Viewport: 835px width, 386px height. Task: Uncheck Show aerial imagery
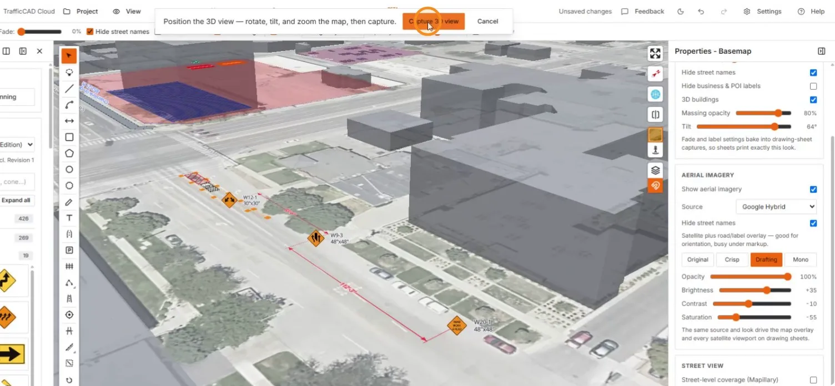(813, 189)
